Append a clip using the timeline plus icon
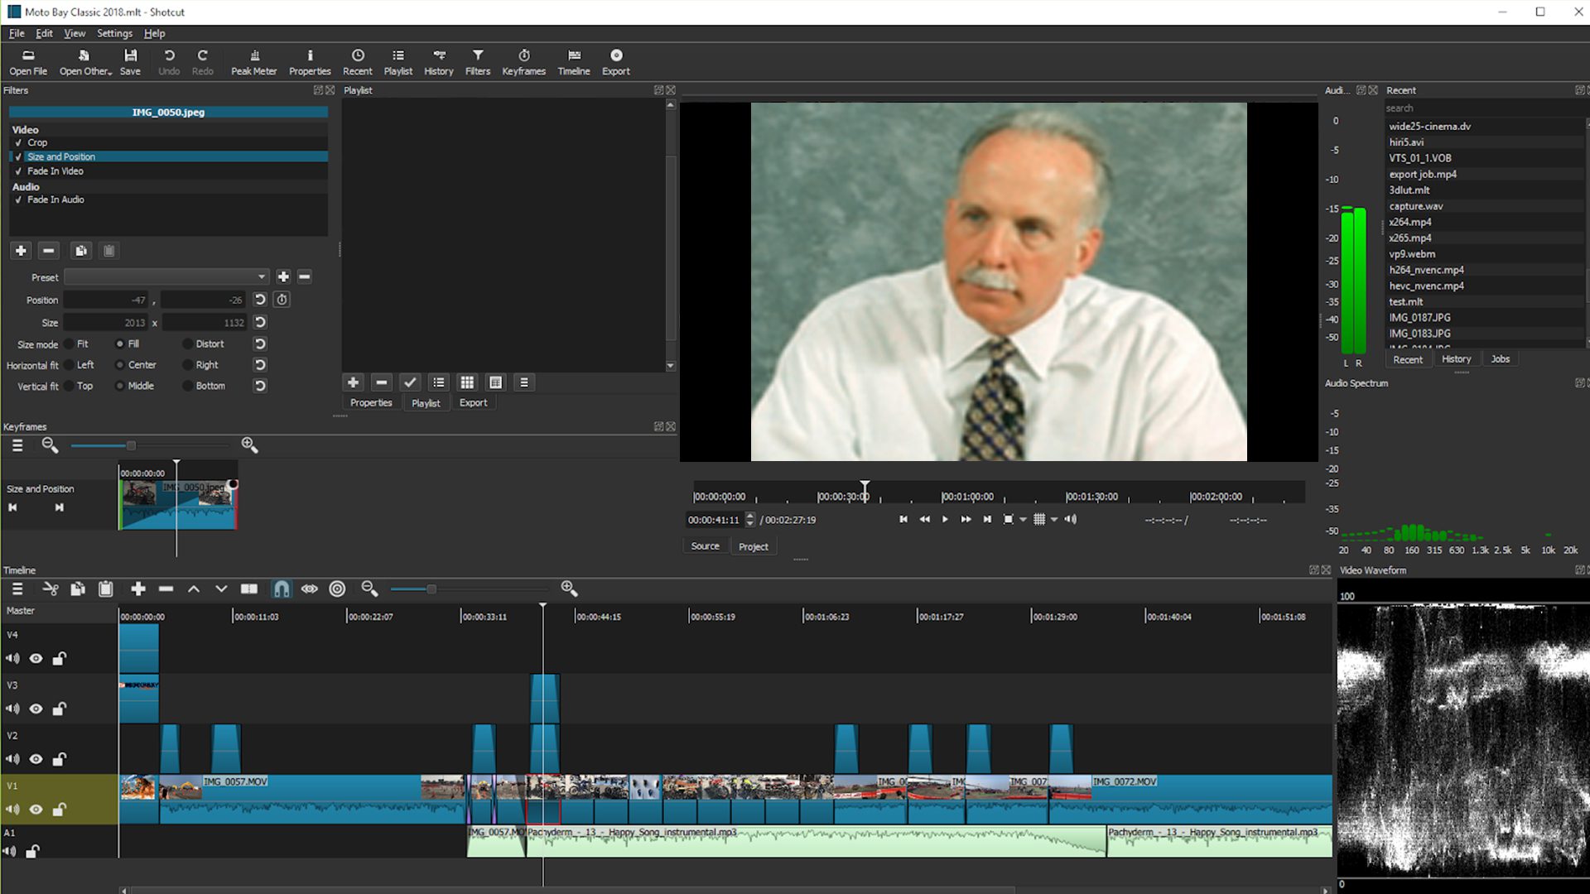The height and width of the screenshot is (894, 1590). tap(137, 589)
